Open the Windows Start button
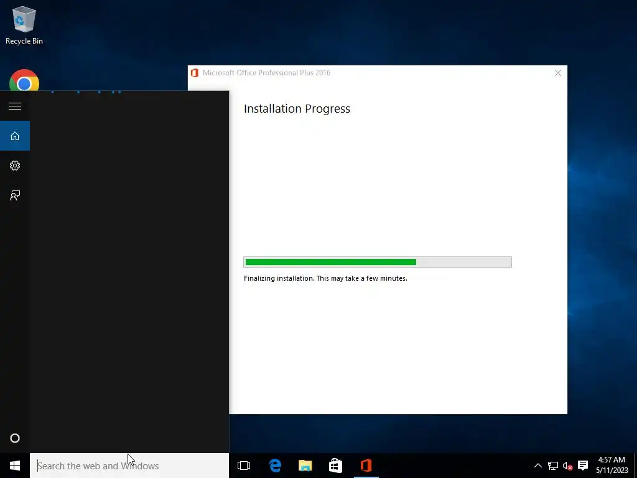Screen dimensions: 637x478 (x=15, y=466)
